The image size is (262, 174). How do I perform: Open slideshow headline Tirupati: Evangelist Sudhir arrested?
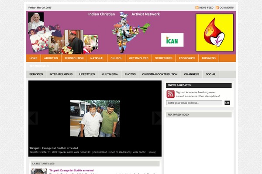pos(54,148)
